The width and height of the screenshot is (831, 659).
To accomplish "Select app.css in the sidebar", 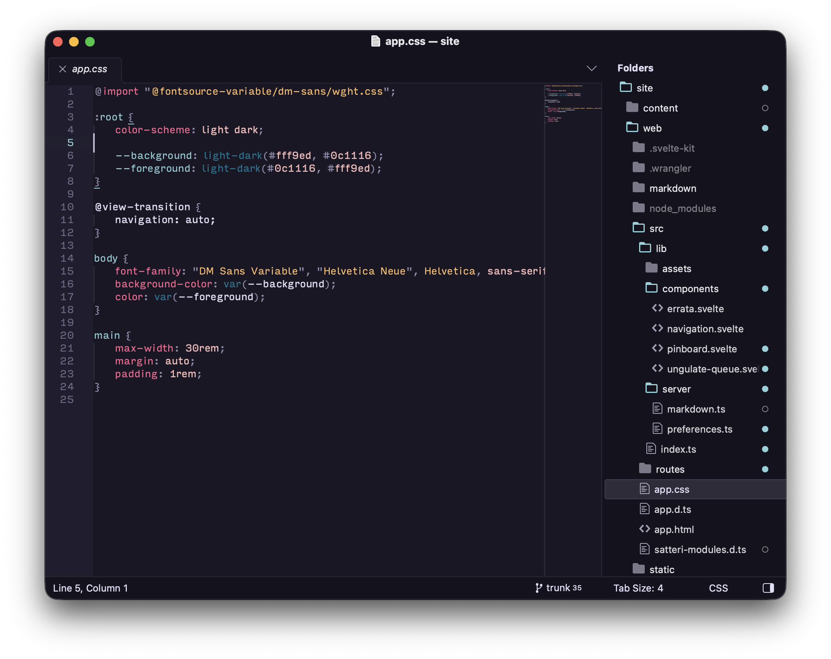I will tap(695, 489).
